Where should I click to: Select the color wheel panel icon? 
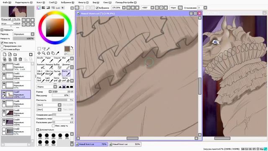39,8
